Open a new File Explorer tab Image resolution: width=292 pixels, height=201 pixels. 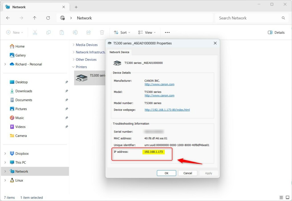[76, 7]
